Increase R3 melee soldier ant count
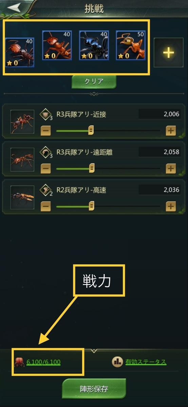Image resolution: width=188 pixels, height=407 pixels. (171, 130)
